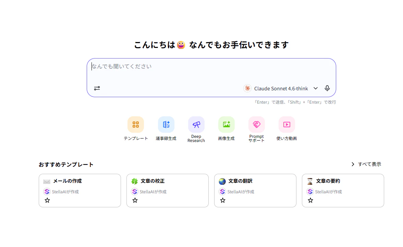Click inside the なんでも聞いてください input box
This screenshot has height=247, width=403.
point(211,67)
